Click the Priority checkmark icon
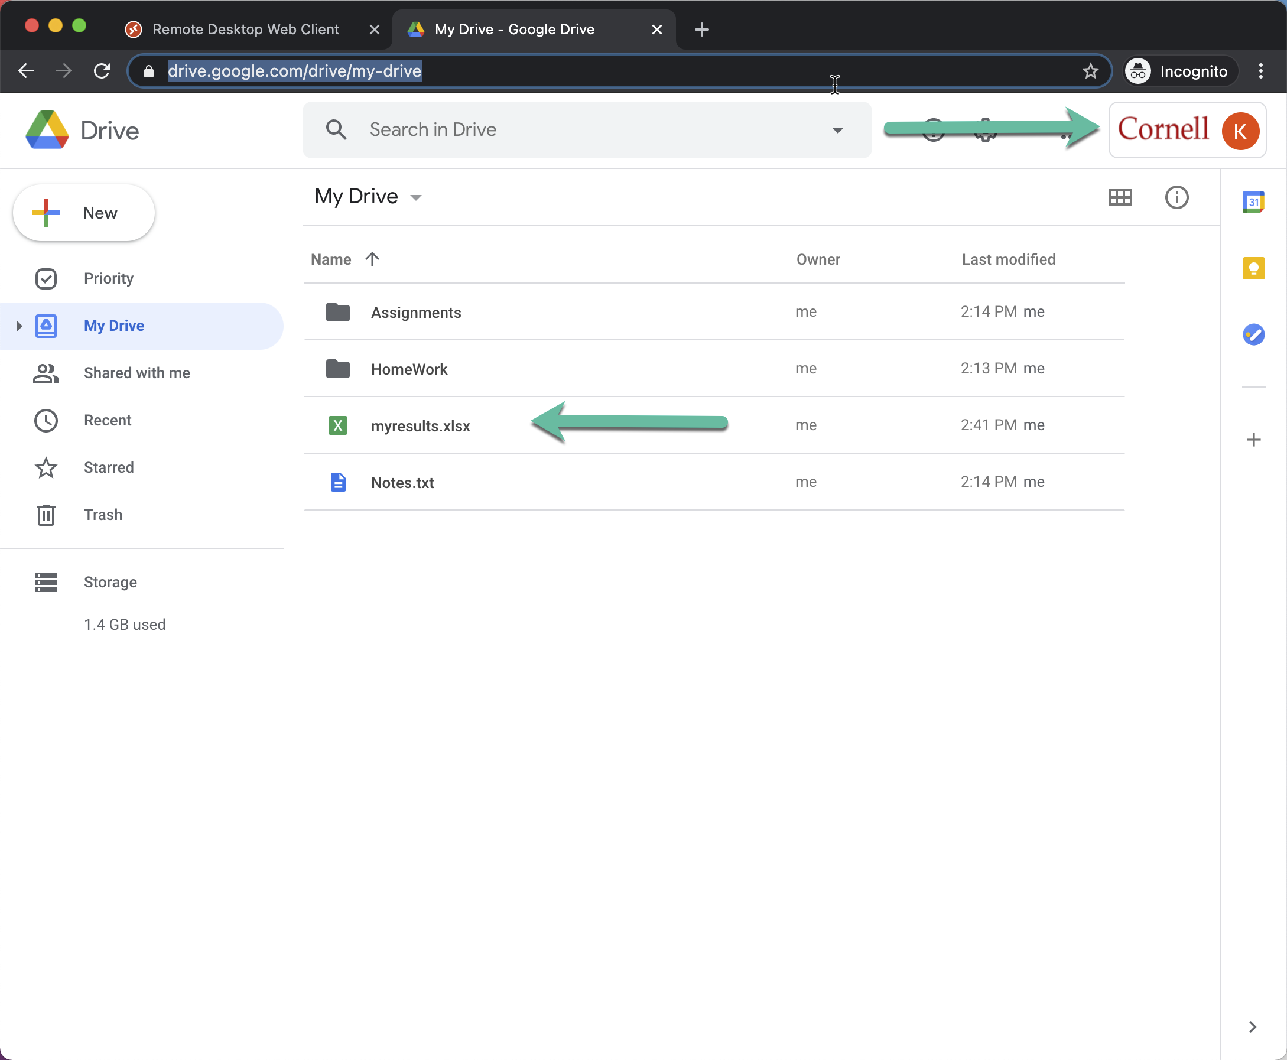1287x1060 pixels. point(45,278)
